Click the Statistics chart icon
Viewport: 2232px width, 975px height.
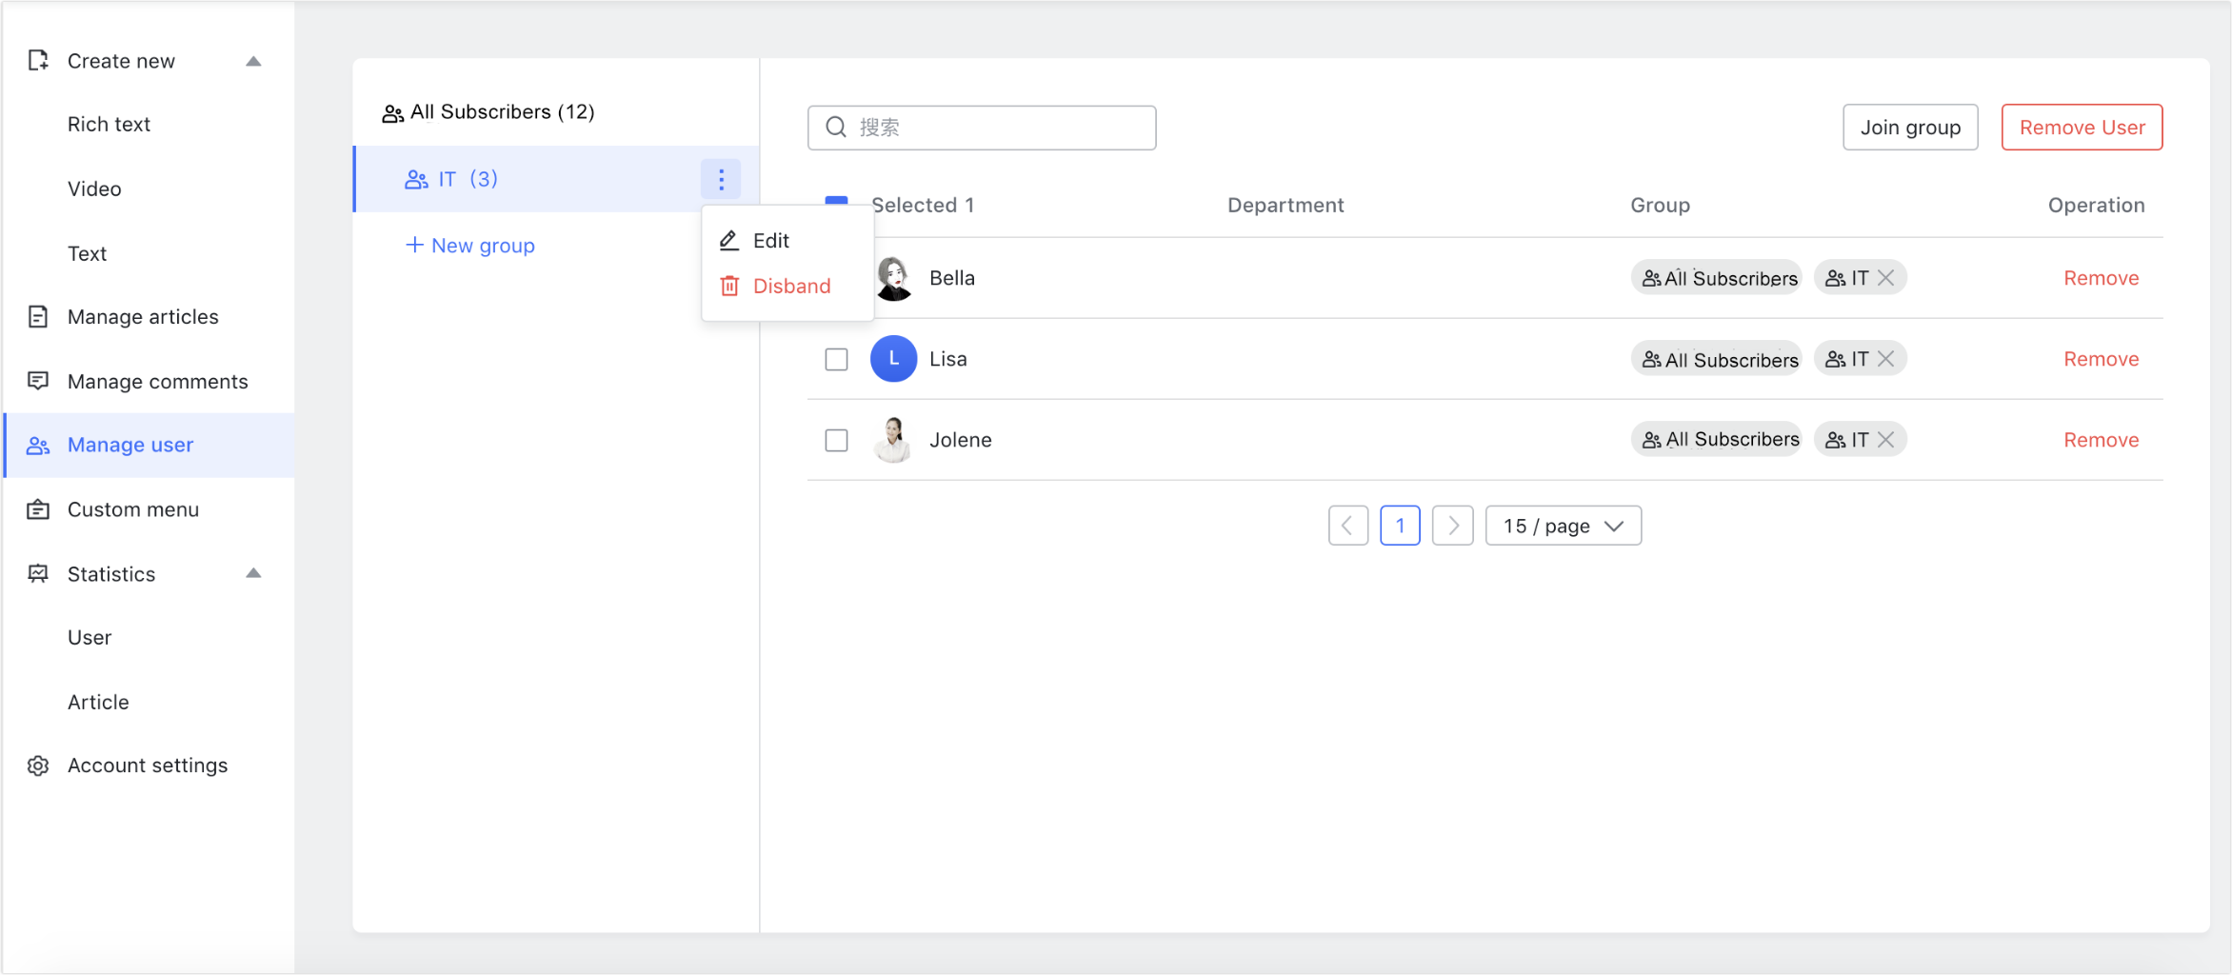click(38, 573)
